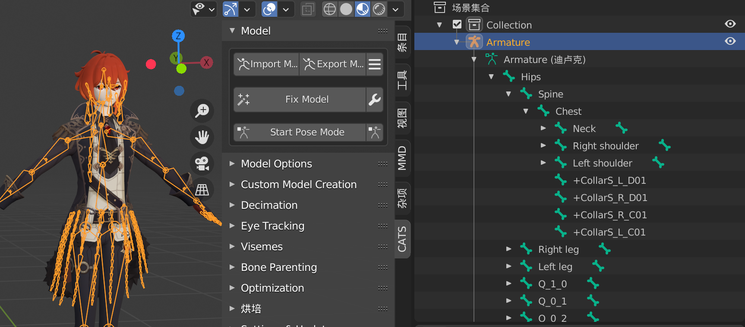Screen dimensions: 745x327
Task: Open viewport shading options dropdown arrow
Action: tap(395, 9)
